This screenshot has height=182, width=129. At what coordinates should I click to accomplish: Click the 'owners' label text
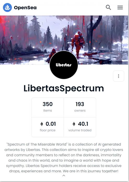pos(80,111)
